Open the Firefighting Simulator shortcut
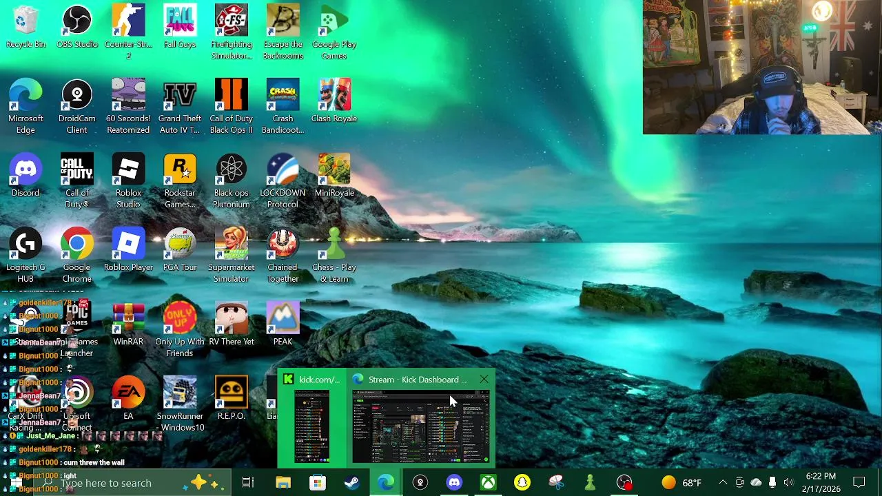This screenshot has height=496, width=882. pos(232,32)
